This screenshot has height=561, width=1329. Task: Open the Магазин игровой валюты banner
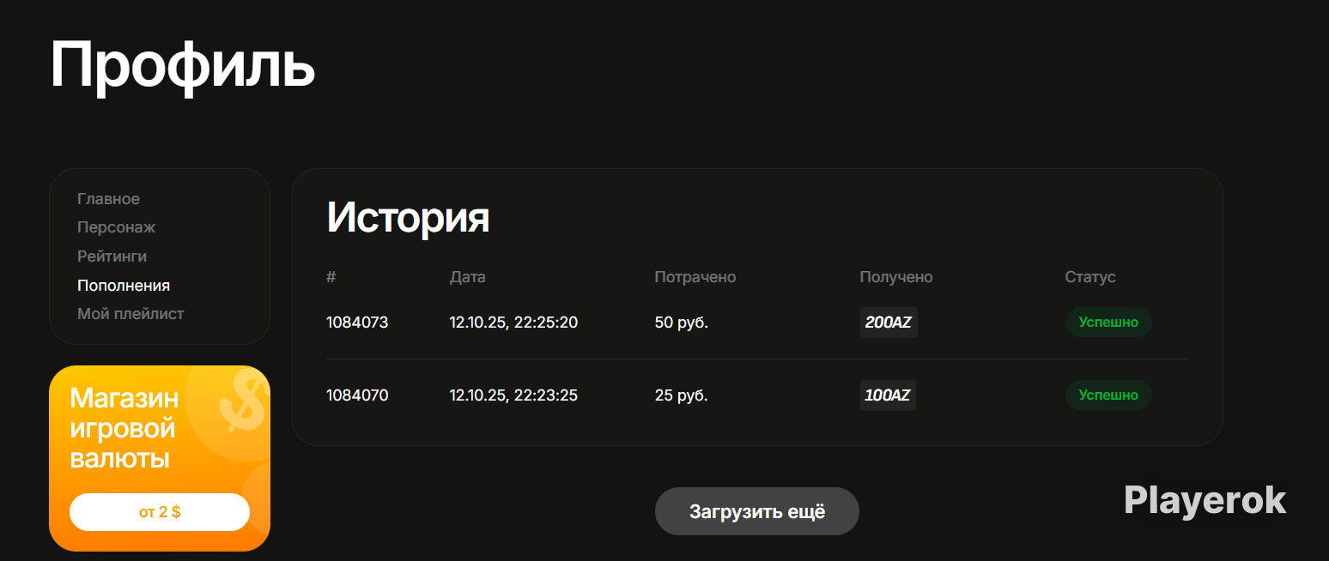pyautogui.click(x=160, y=458)
